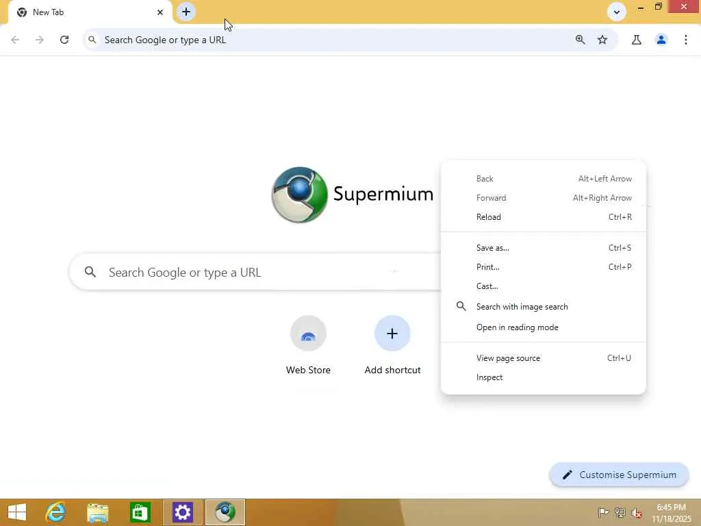
Task: Click the Supermium logo image
Action: (x=300, y=195)
